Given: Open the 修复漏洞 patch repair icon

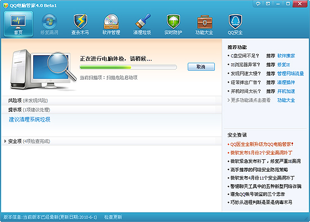Looking at the screenshot, I should point(49,24).
